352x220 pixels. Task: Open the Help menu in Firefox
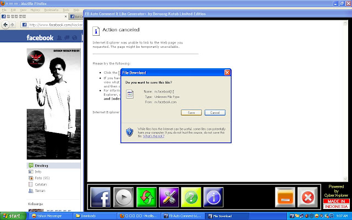76,10
